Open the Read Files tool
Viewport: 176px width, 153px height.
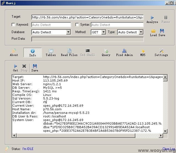pos(69,53)
